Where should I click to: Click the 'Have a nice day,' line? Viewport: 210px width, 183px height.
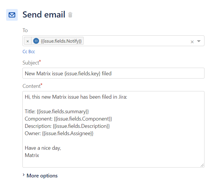click(x=43, y=148)
